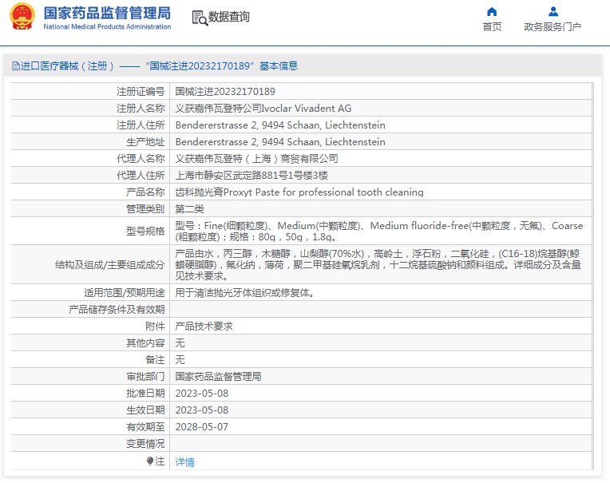The image size is (610, 483).
Task: Click the 型号规格 label
Action: click(x=145, y=231)
